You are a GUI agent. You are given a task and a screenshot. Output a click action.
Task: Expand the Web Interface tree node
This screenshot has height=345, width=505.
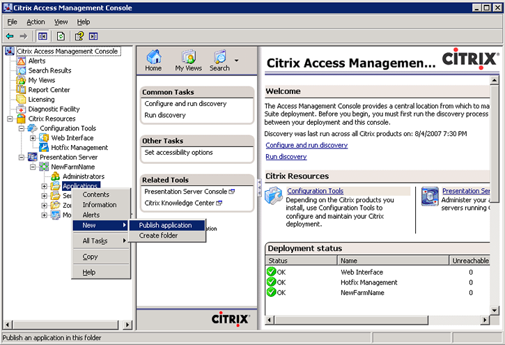point(33,138)
